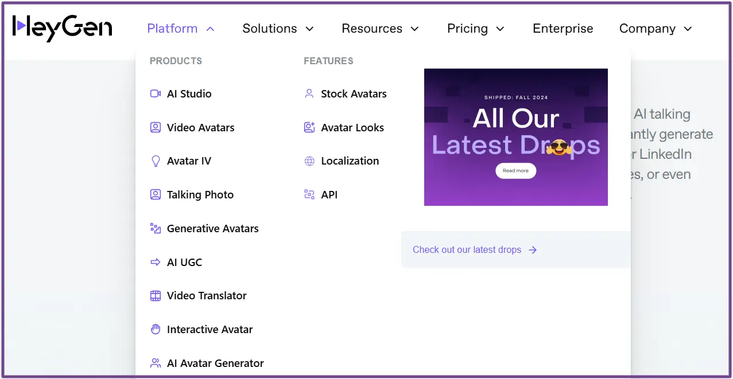Open the Resources dropdown
Screen dimensions: 733x379
pyautogui.click(x=380, y=28)
